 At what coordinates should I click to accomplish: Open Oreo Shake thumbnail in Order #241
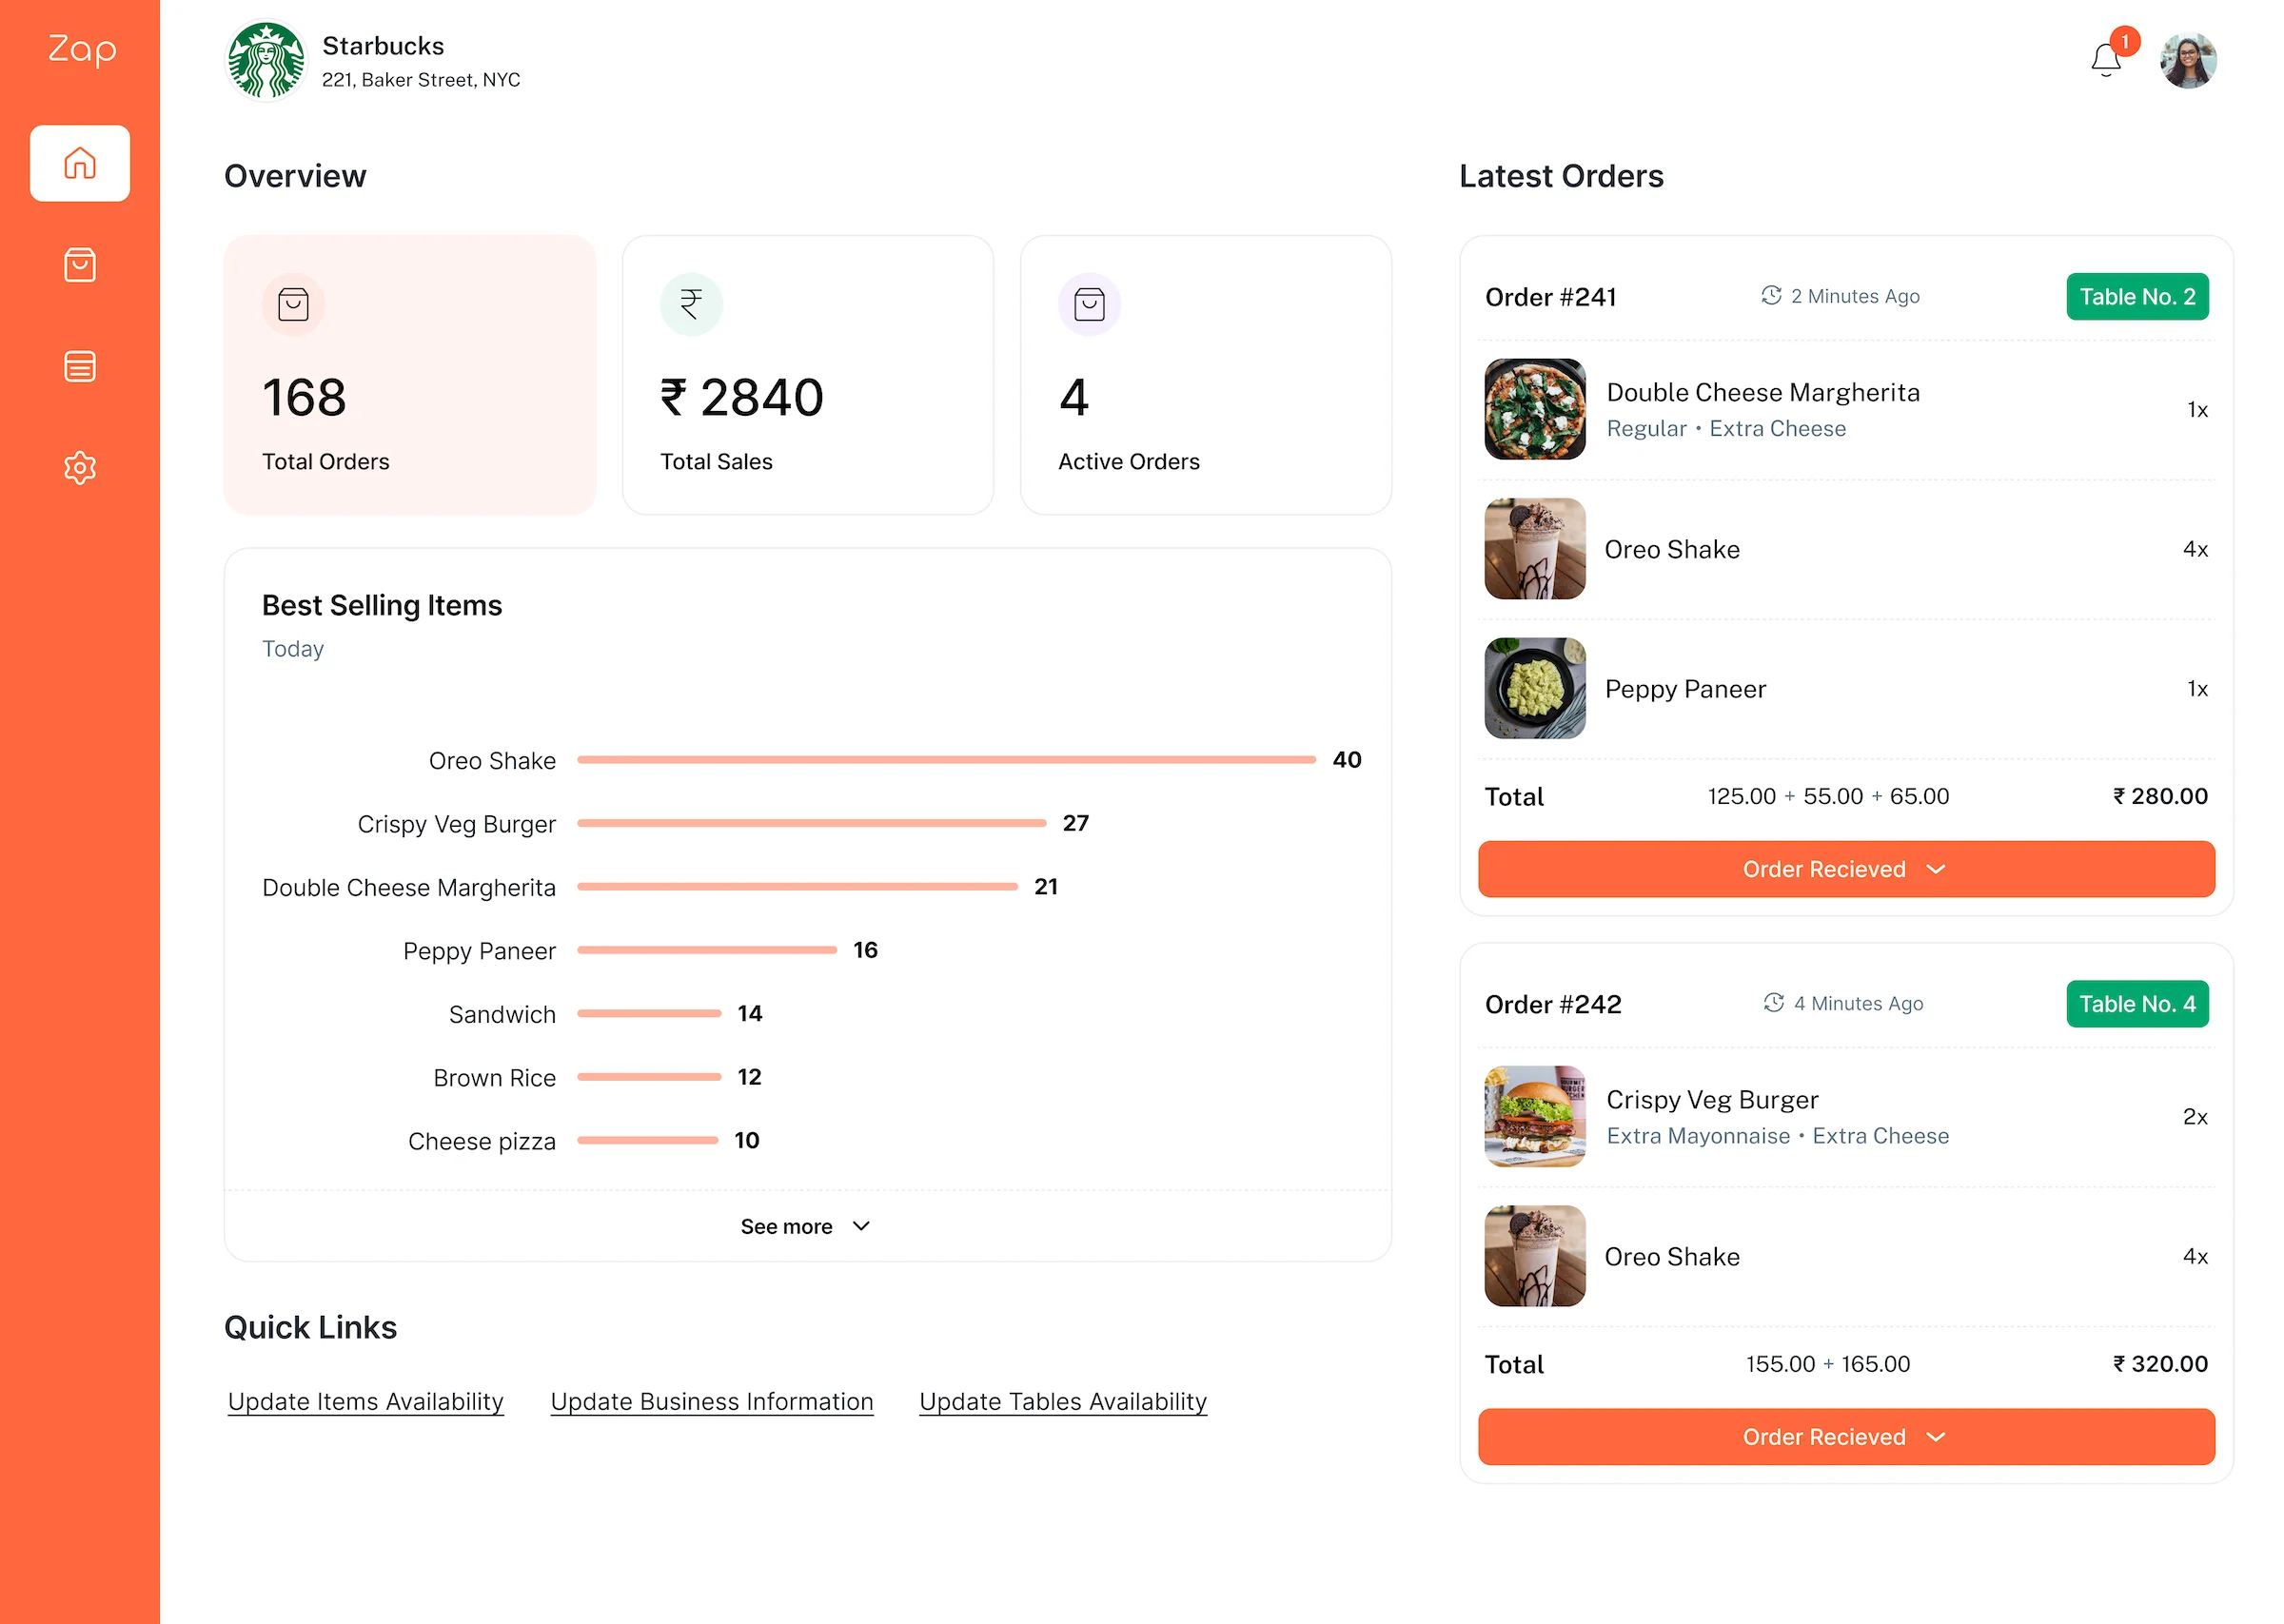(x=1535, y=549)
